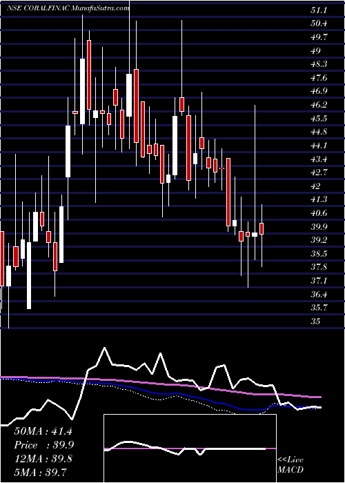The width and height of the screenshot is (345, 483).
Task: Click the 50MA : 41.4 readout
Action: [43, 431]
